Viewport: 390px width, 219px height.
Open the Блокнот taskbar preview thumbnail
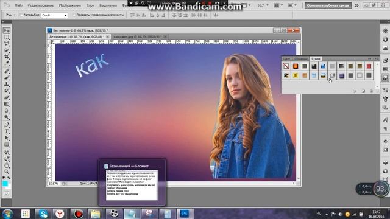(132, 182)
